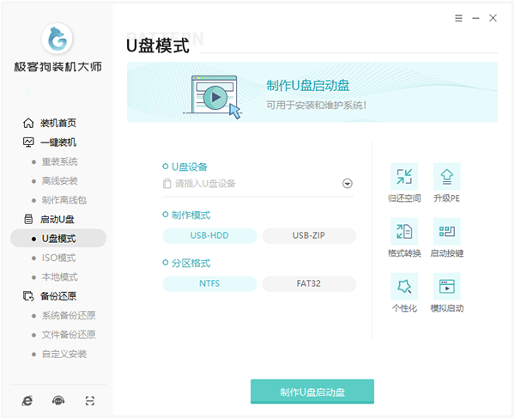Click the 极客狗 dog logo icon
This screenshot has height=419, width=515.
[x=58, y=39]
